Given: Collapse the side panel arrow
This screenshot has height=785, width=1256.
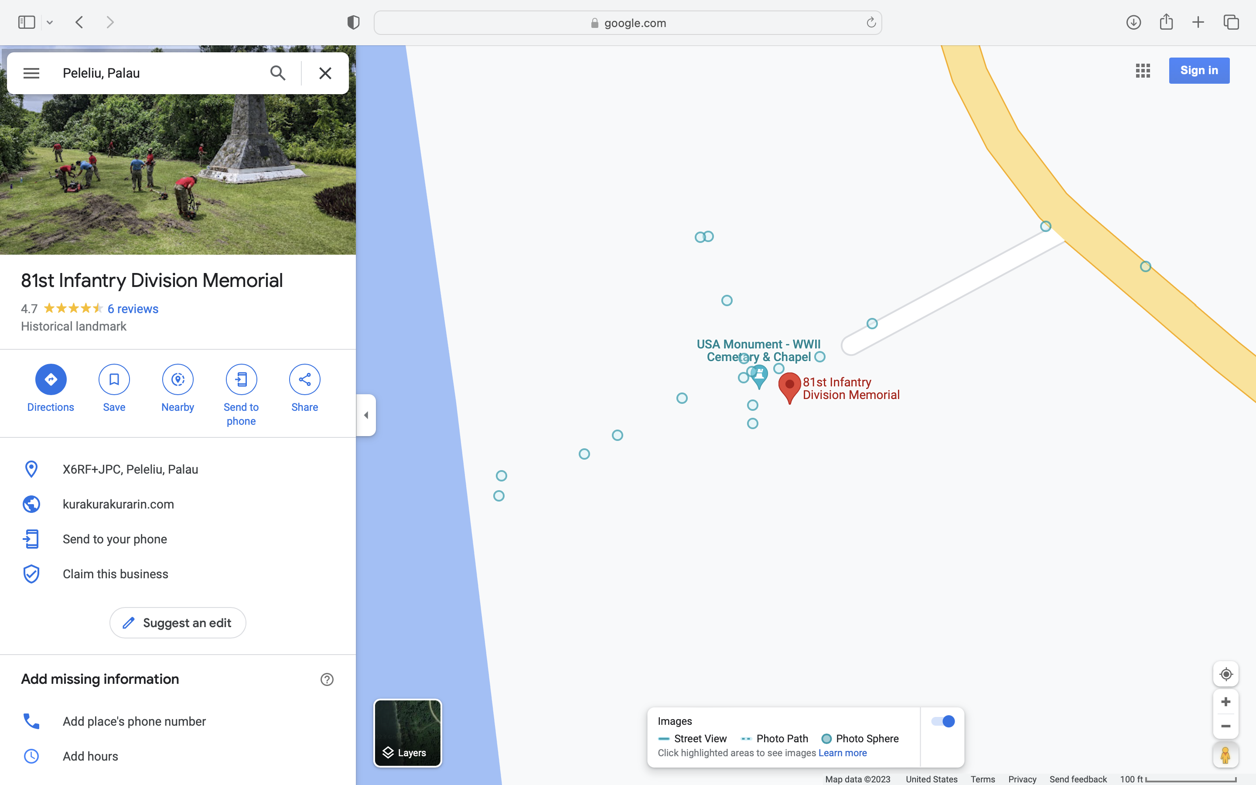Looking at the screenshot, I should click(x=366, y=415).
